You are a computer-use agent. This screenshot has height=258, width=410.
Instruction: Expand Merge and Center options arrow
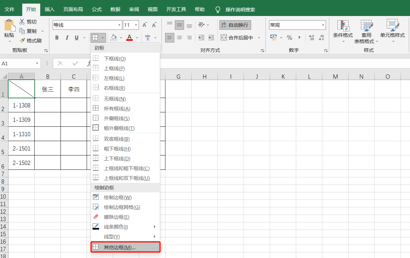259,38
